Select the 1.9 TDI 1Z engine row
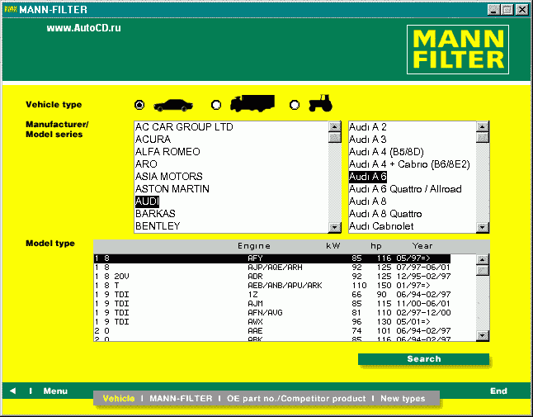The width and height of the screenshot is (533, 417). [272, 295]
